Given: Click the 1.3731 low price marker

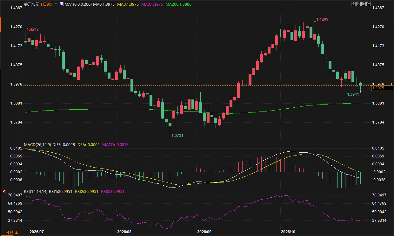Looking at the screenshot, I should [x=177, y=135].
